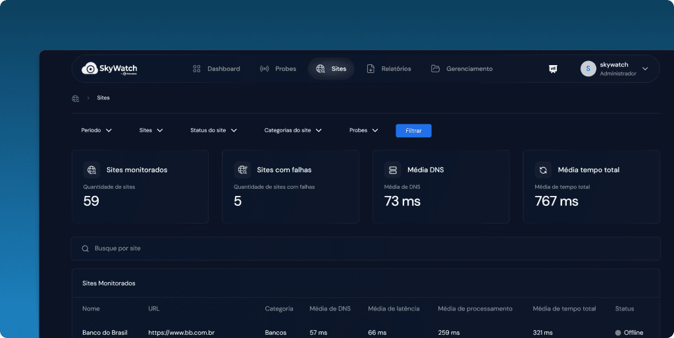The image size is (674, 338).
Task: Open presentation mode screen icon
Action: (553, 68)
